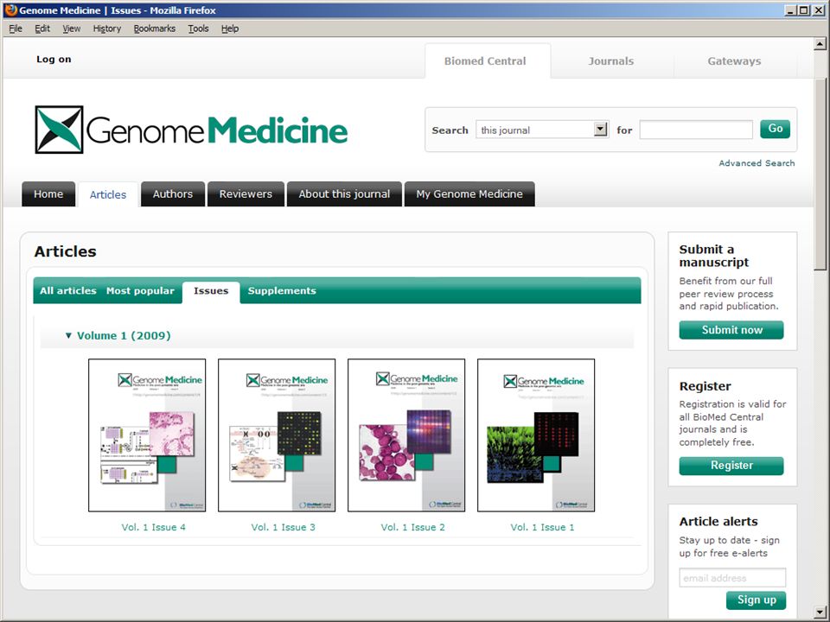This screenshot has height=622, width=830.
Task: Open the Tools menu
Action: tap(198, 29)
